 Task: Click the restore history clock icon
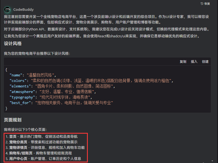(x=202, y=4)
